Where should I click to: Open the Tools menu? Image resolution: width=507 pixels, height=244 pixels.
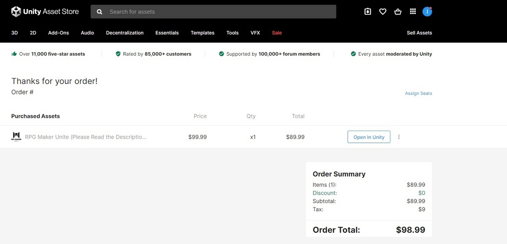[232, 33]
